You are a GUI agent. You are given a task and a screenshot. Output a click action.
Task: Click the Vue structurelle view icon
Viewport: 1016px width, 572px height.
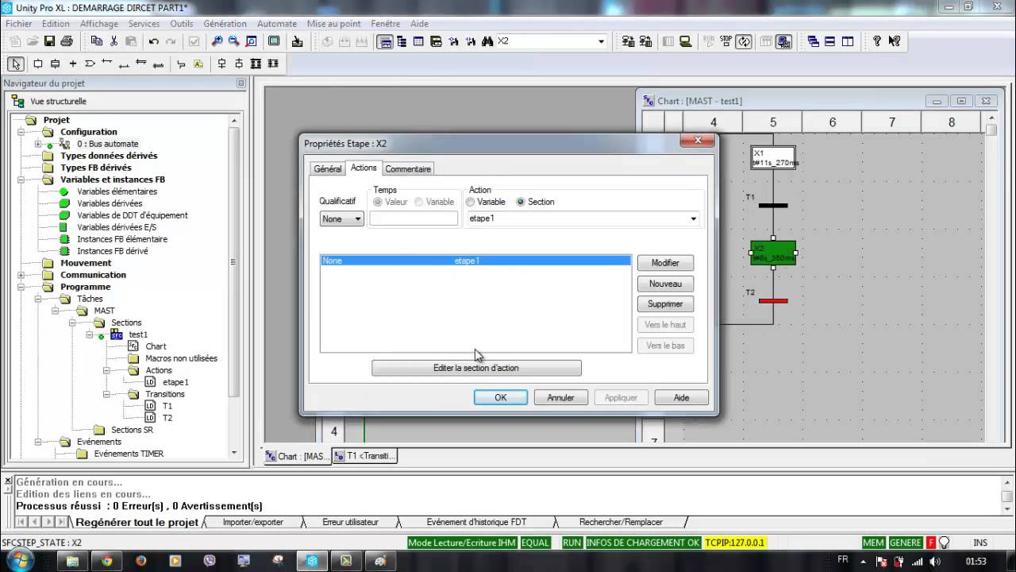click(17, 101)
